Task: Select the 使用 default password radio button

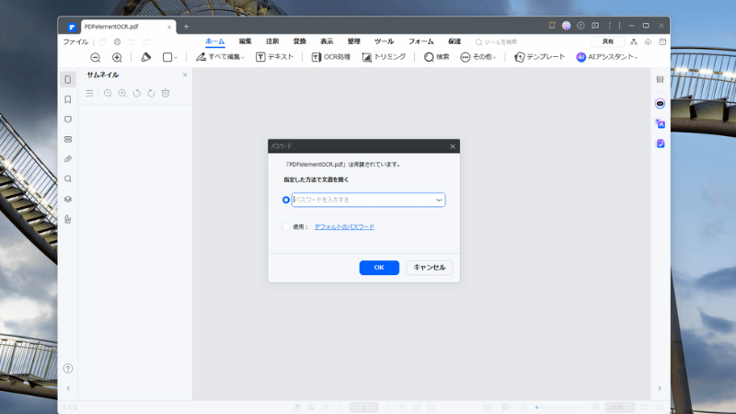Action: click(x=286, y=226)
